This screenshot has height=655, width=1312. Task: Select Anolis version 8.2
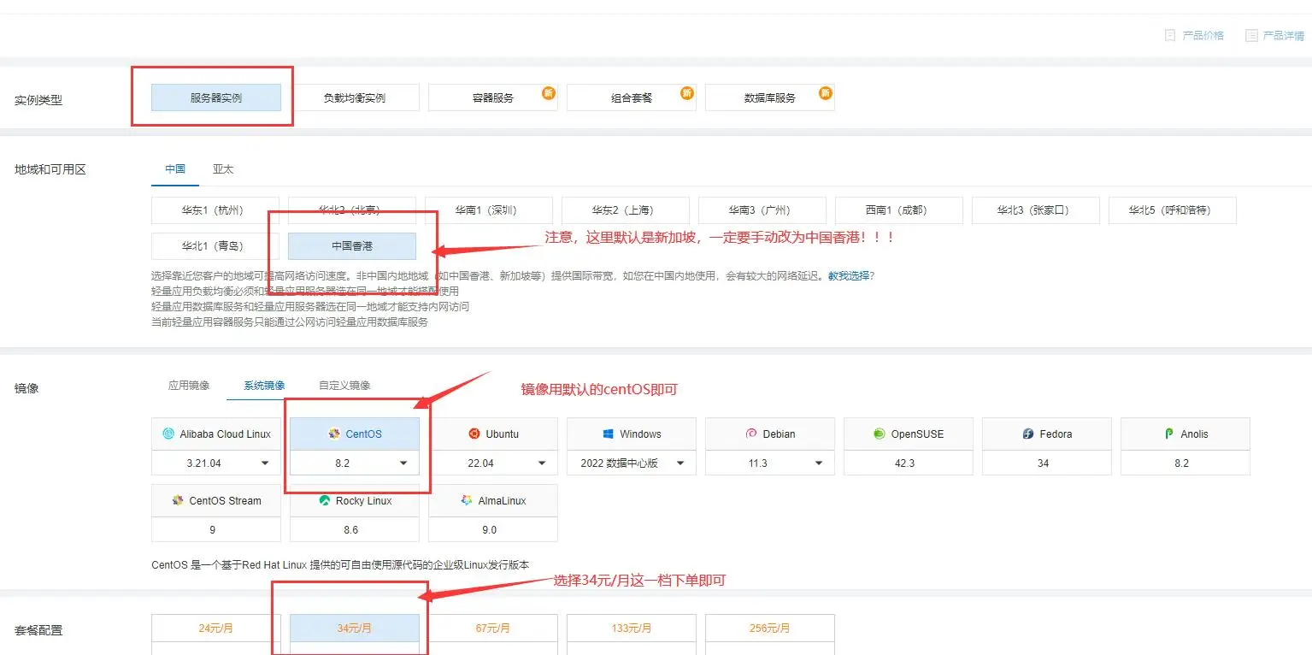coord(1186,463)
